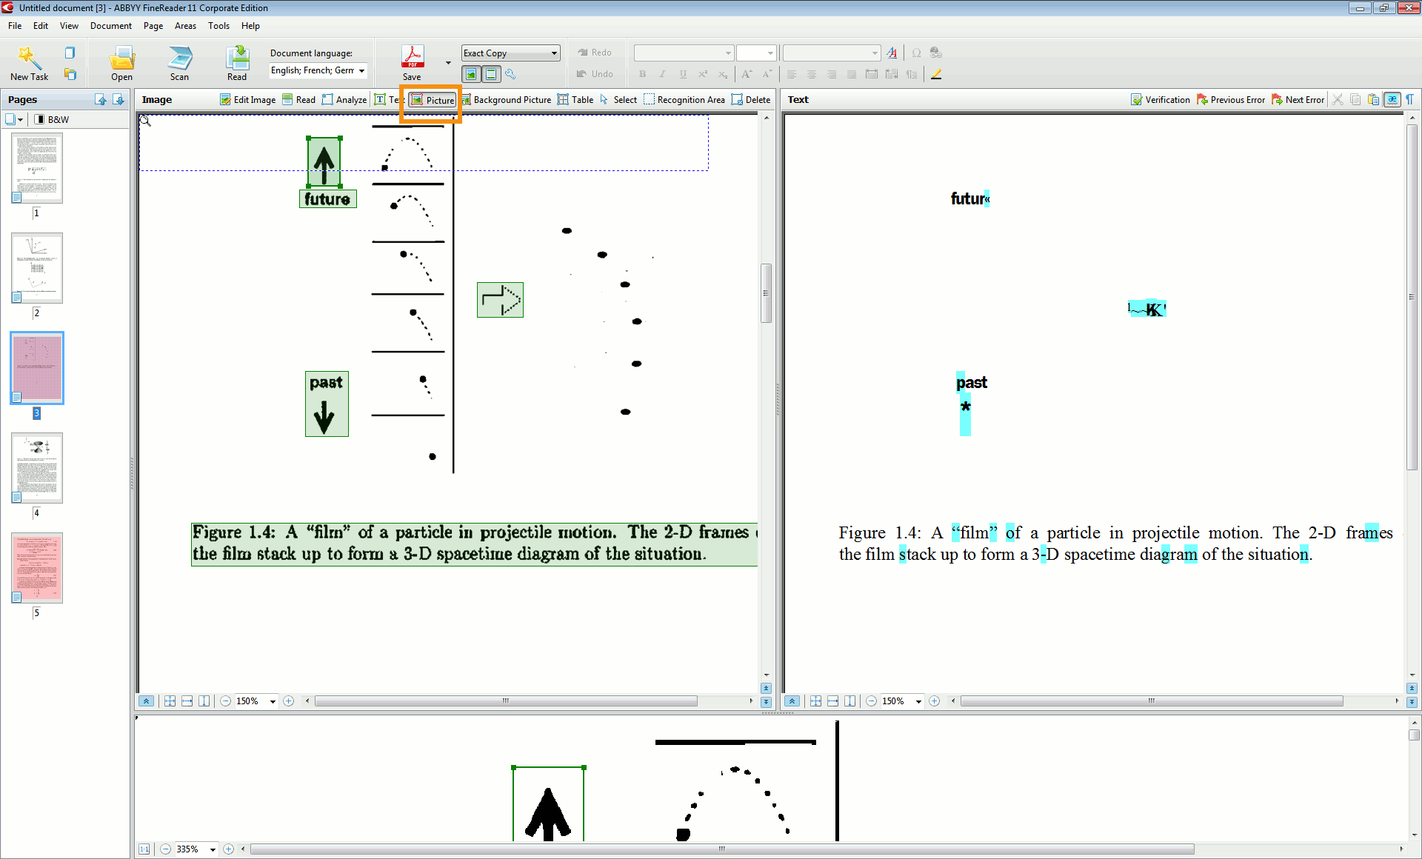Screen dimensions: 1422x859
Task: Click the New Task wand icon
Action: click(29, 58)
